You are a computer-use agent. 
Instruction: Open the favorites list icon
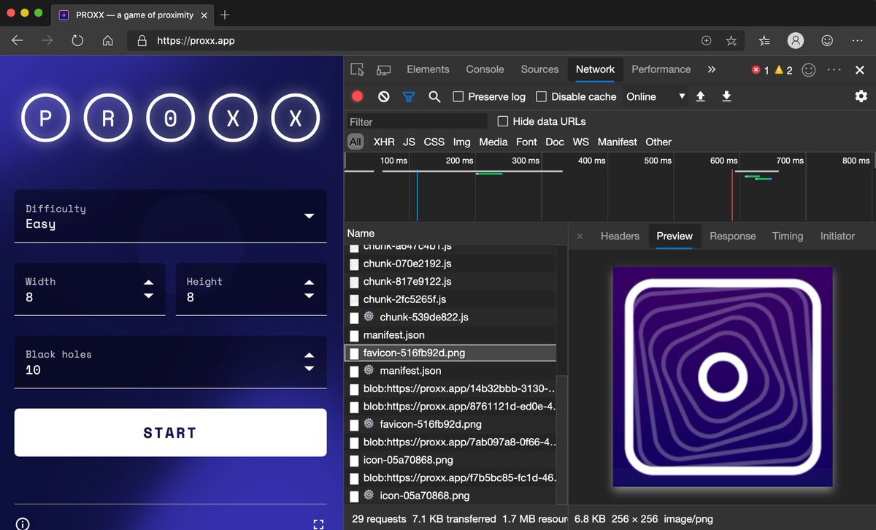pos(764,41)
